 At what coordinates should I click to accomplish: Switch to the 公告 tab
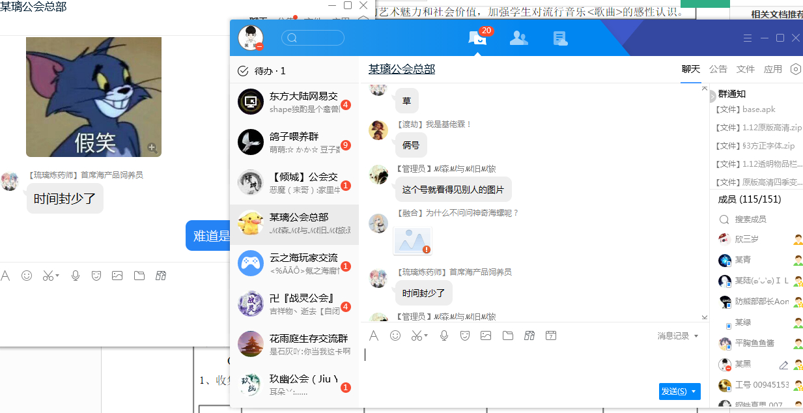pos(718,69)
